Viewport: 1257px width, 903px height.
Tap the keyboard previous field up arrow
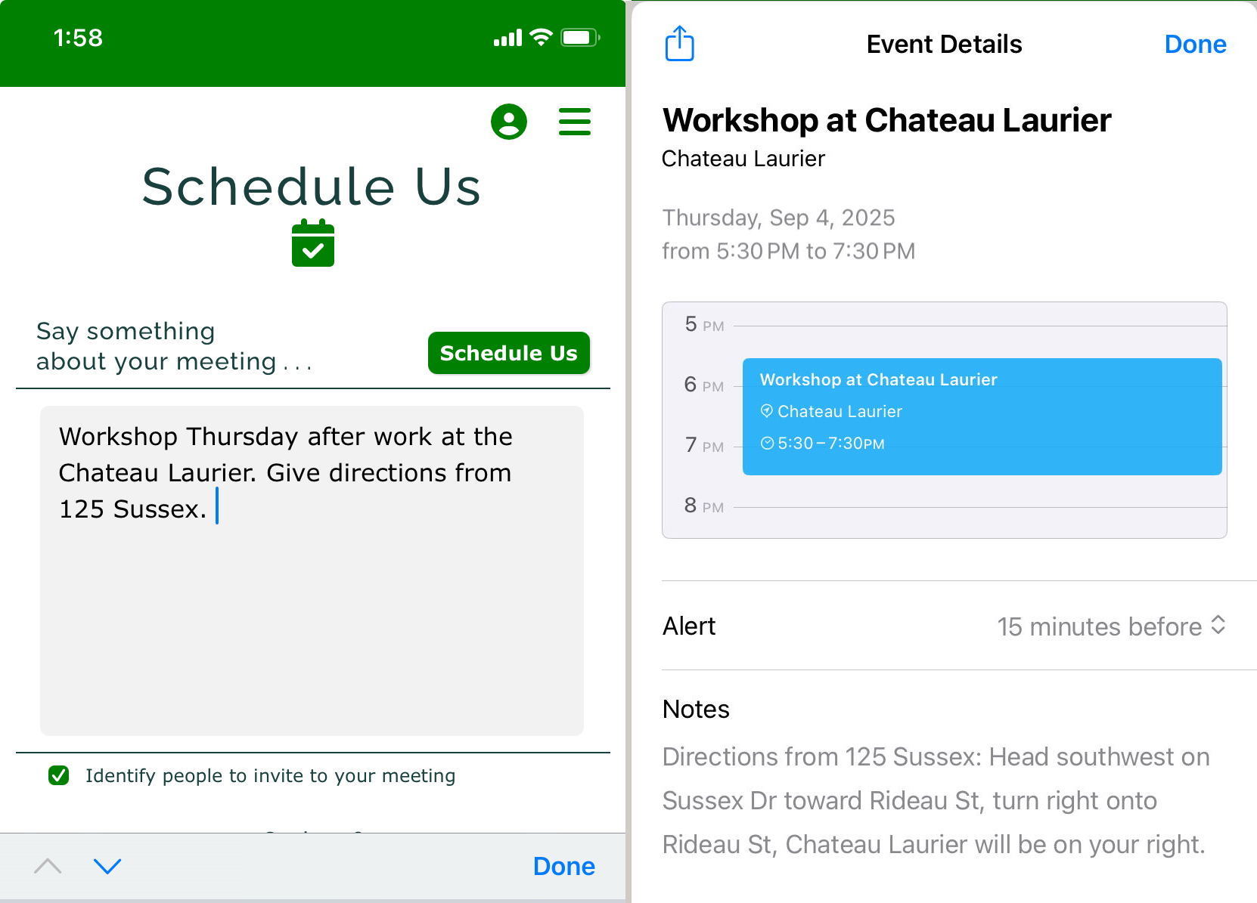48,866
